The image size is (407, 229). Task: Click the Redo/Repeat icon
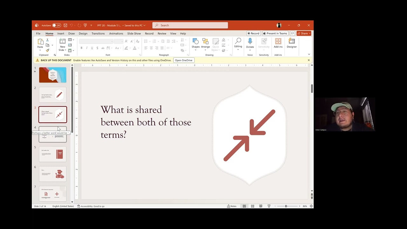click(x=79, y=25)
